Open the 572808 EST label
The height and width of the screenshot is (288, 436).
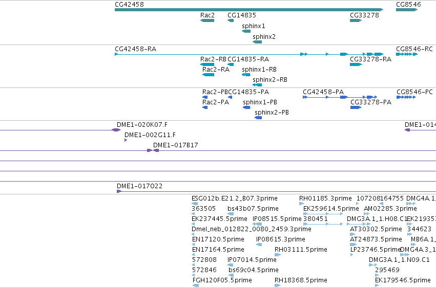(204, 260)
